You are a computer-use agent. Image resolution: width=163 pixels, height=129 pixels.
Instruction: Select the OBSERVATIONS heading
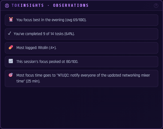tap(71, 5)
